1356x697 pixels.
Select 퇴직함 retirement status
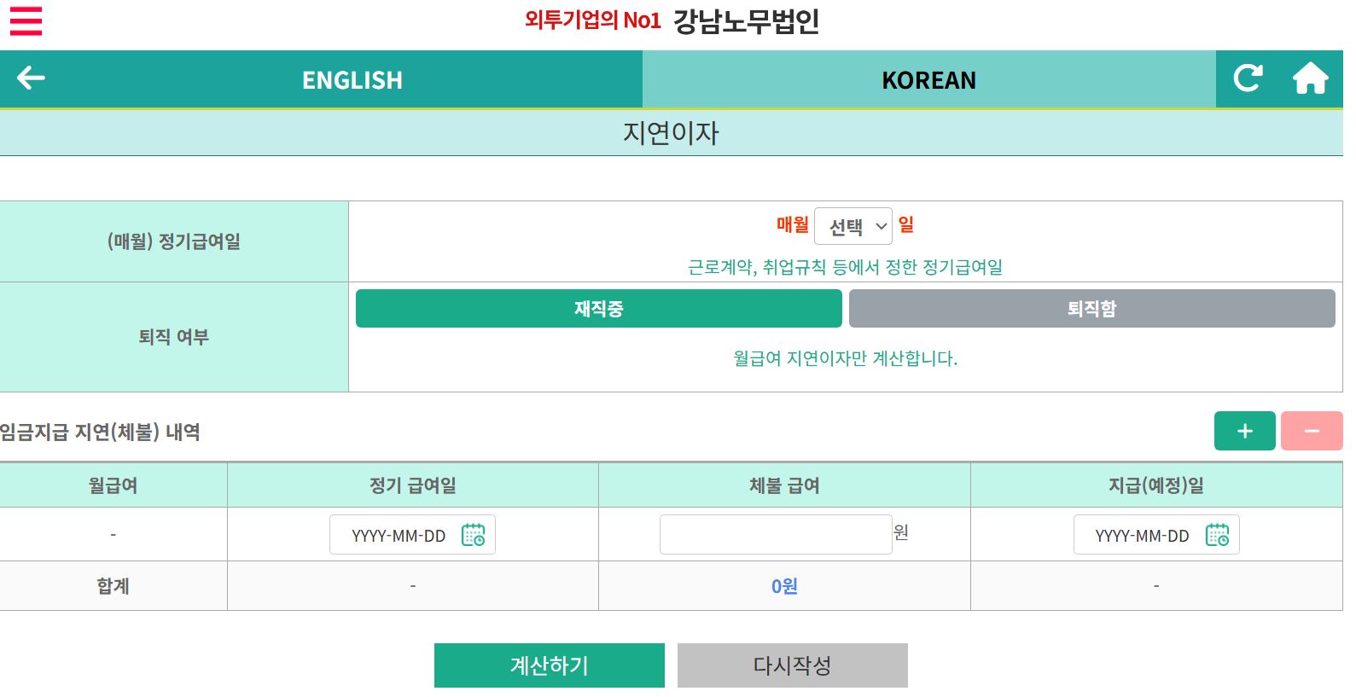coord(1091,309)
